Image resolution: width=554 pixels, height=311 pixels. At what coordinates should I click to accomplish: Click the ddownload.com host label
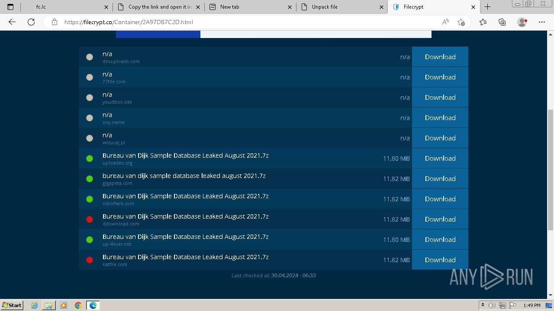click(121, 224)
